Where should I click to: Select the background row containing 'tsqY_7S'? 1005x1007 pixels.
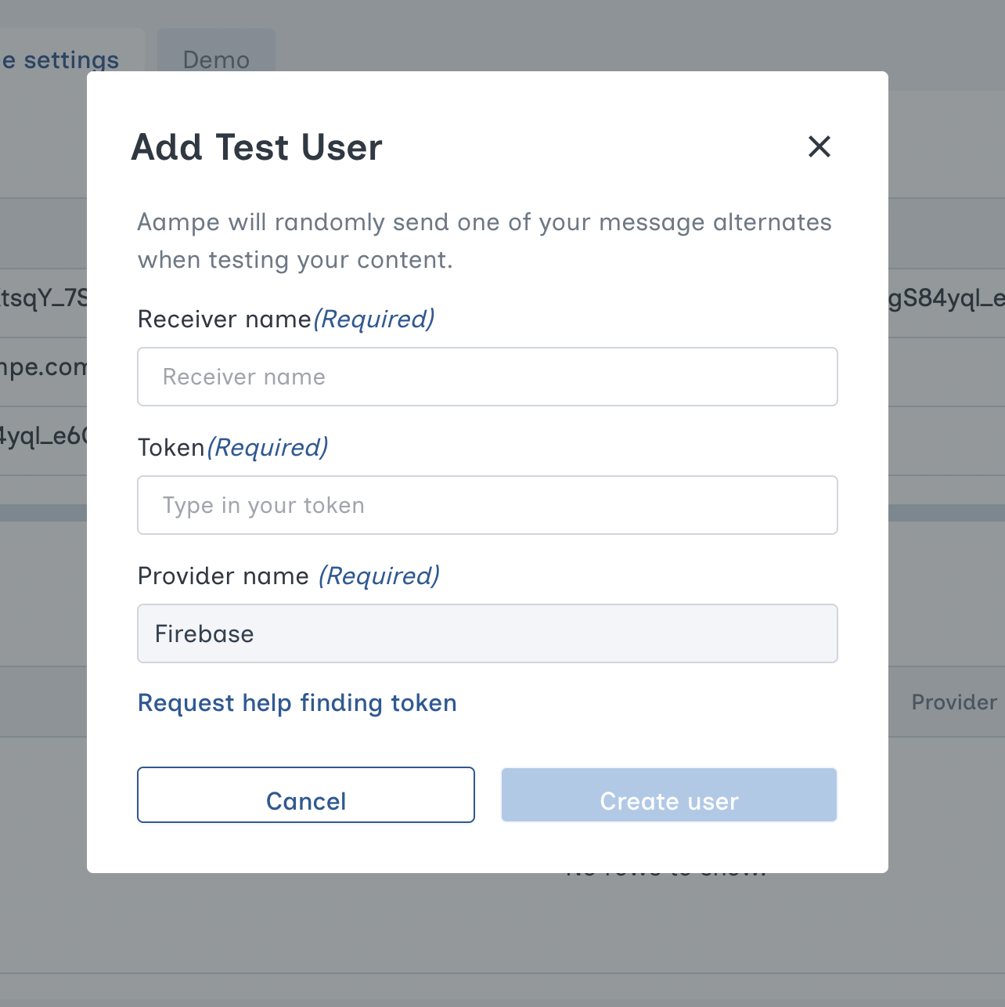pyautogui.click(x=43, y=298)
